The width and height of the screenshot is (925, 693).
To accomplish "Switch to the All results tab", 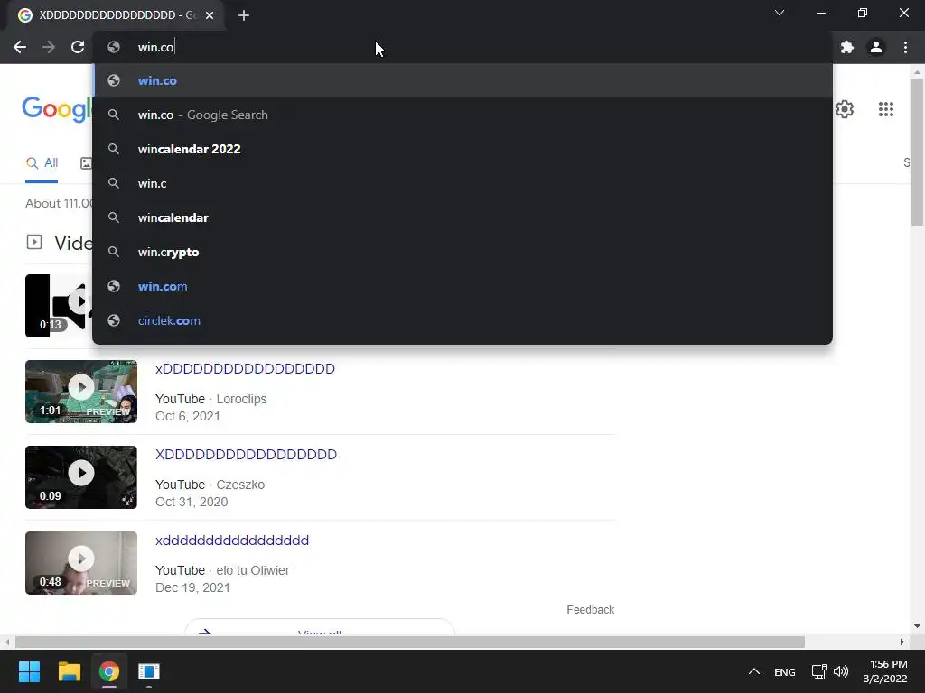I will point(42,163).
